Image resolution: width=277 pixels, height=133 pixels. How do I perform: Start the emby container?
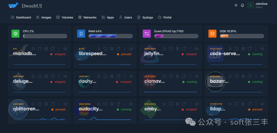click(x=165, y=104)
